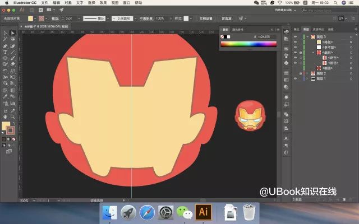Select the Shape Builder tool
359x224 pixels.
(x=5, y=83)
